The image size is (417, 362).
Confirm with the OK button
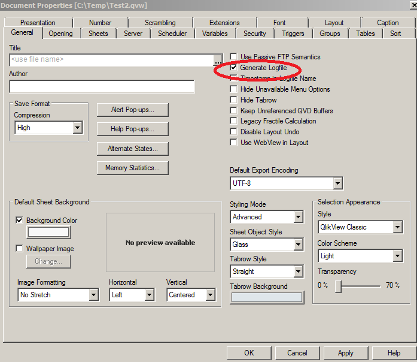pyautogui.click(x=249, y=353)
